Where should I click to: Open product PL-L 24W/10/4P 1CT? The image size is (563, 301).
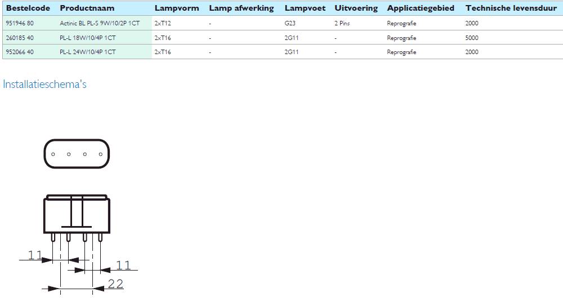[88, 52]
